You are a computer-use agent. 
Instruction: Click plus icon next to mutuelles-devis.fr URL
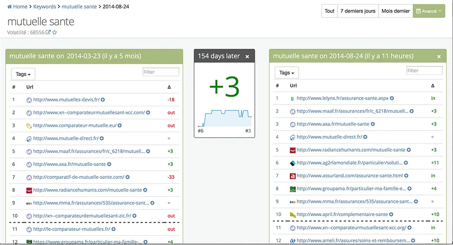tap(103, 100)
